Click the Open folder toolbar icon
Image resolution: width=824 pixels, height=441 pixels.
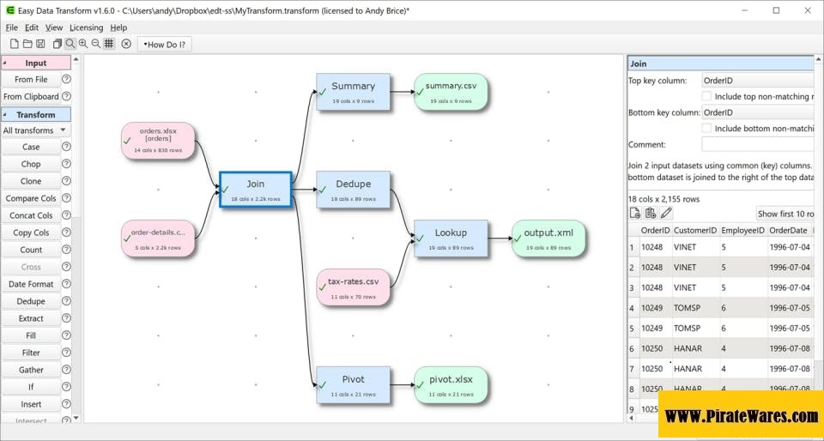pos(27,44)
